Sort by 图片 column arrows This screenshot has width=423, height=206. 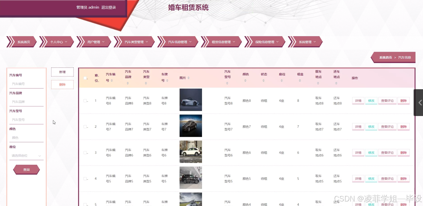coord(189,78)
